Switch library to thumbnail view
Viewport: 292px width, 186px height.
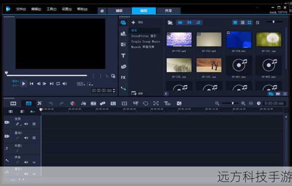click(x=249, y=23)
